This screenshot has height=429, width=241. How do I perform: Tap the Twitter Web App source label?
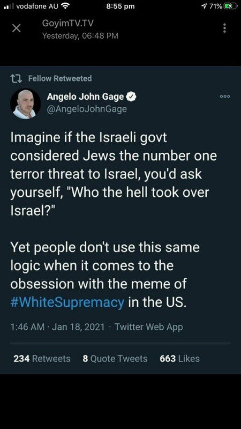pyautogui.click(x=149, y=327)
